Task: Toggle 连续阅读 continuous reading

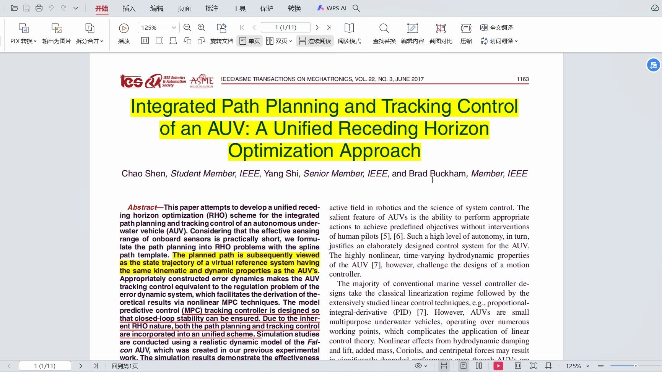Action: pyautogui.click(x=315, y=41)
